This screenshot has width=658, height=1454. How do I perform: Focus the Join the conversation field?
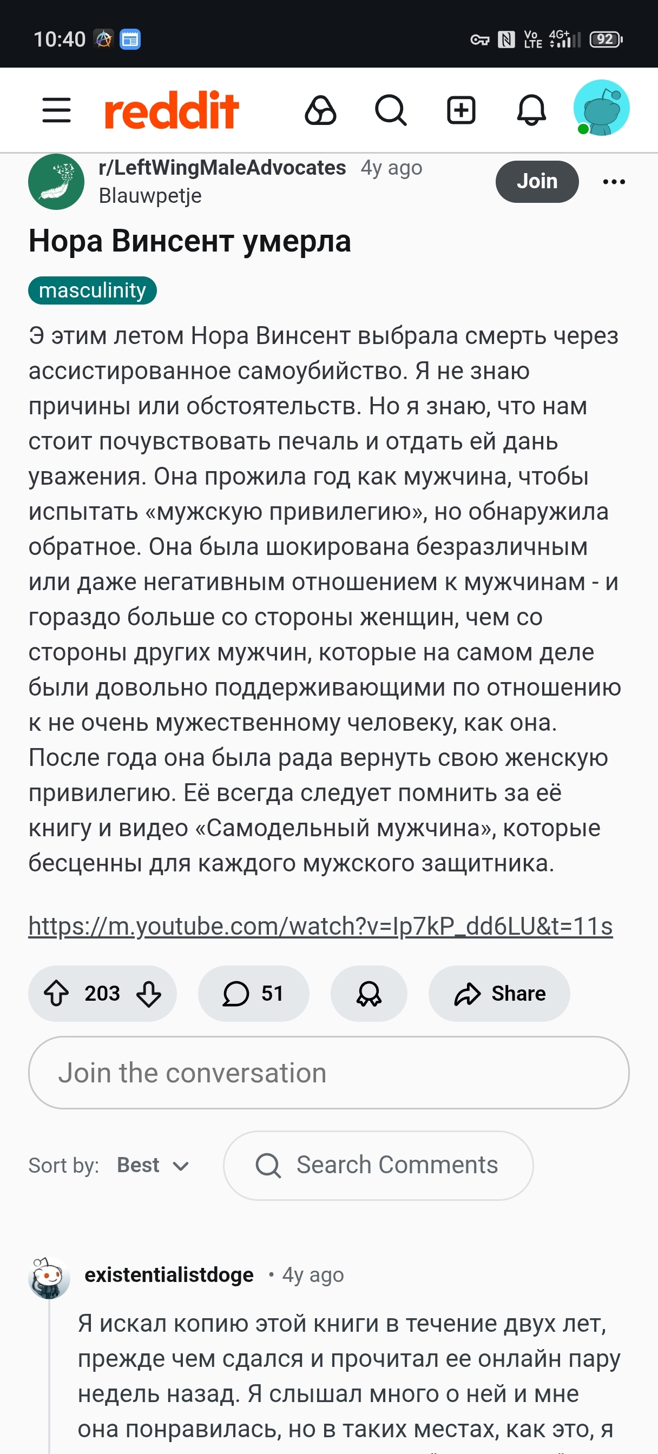click(328, 1073)
